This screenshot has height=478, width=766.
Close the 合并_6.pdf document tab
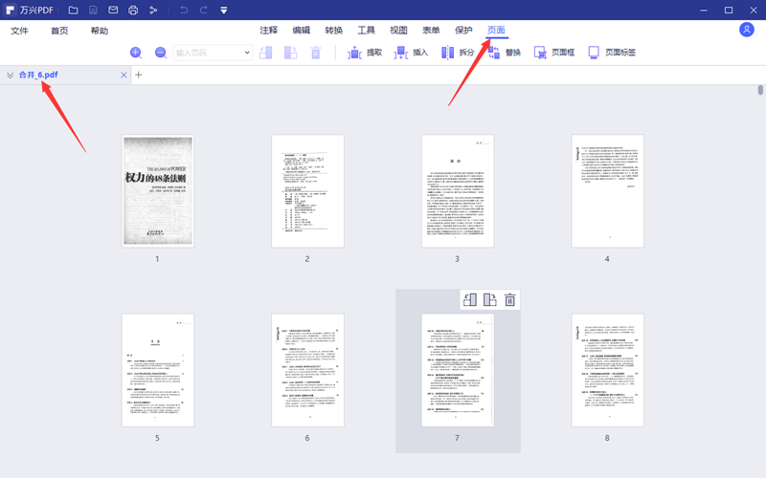(124, 75)
